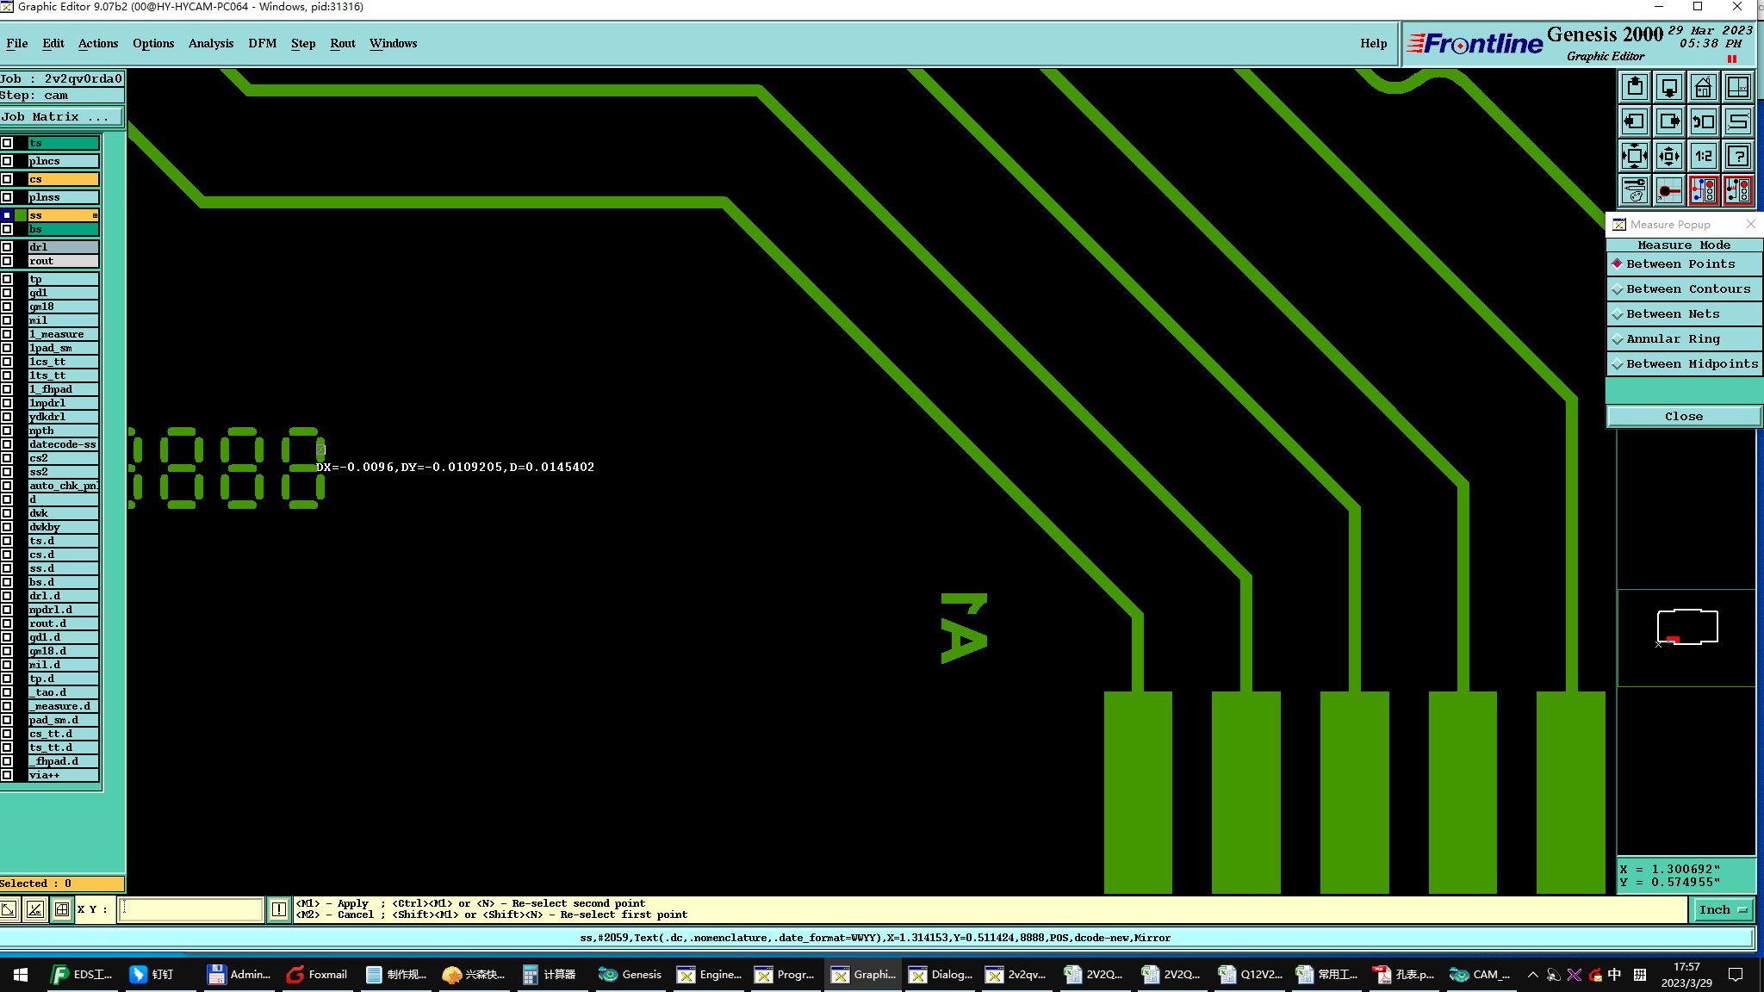Viewport: 1764px width, 992px height.
Task: Close the Measure Popup with Close button
Action: (x=1683, y=417)
